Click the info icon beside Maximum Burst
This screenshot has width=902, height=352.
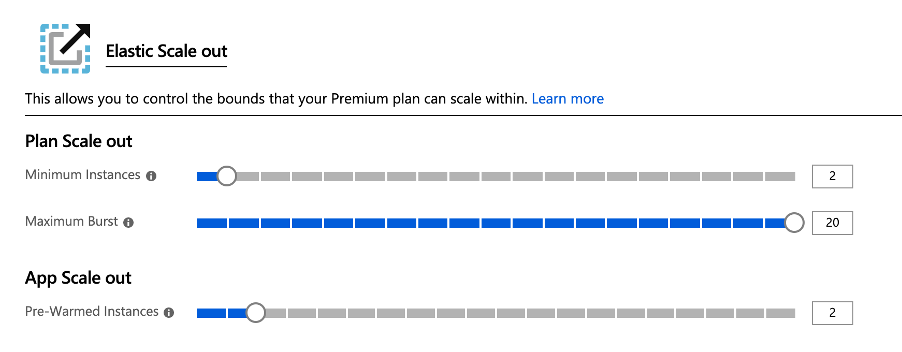point(129,223)
